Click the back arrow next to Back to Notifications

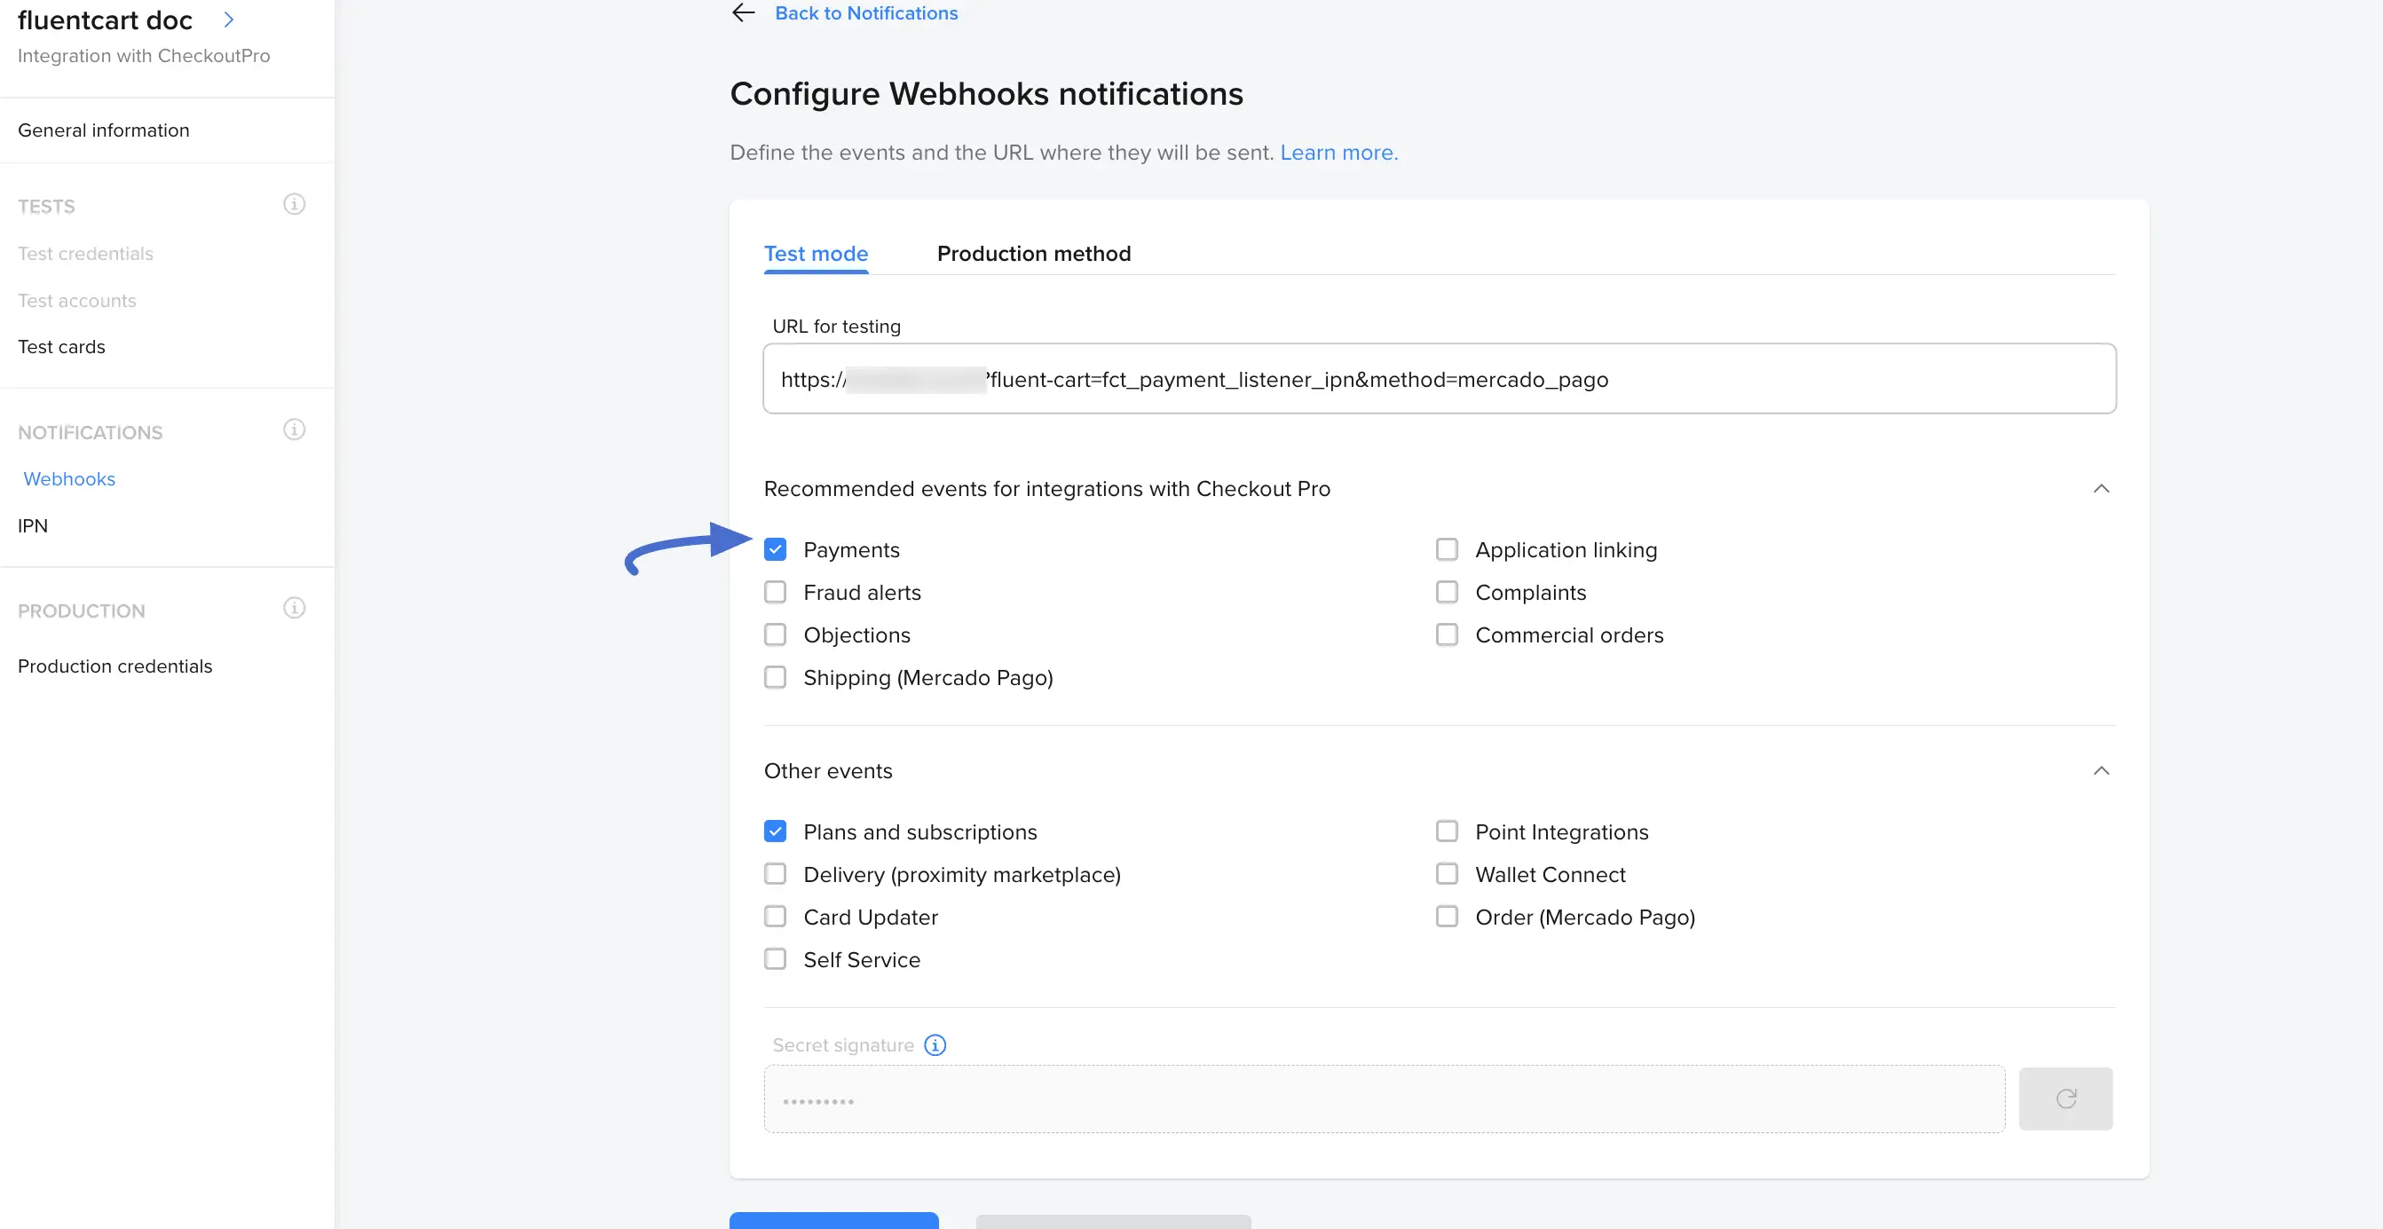pyautogui.click(x=743, y=13)
